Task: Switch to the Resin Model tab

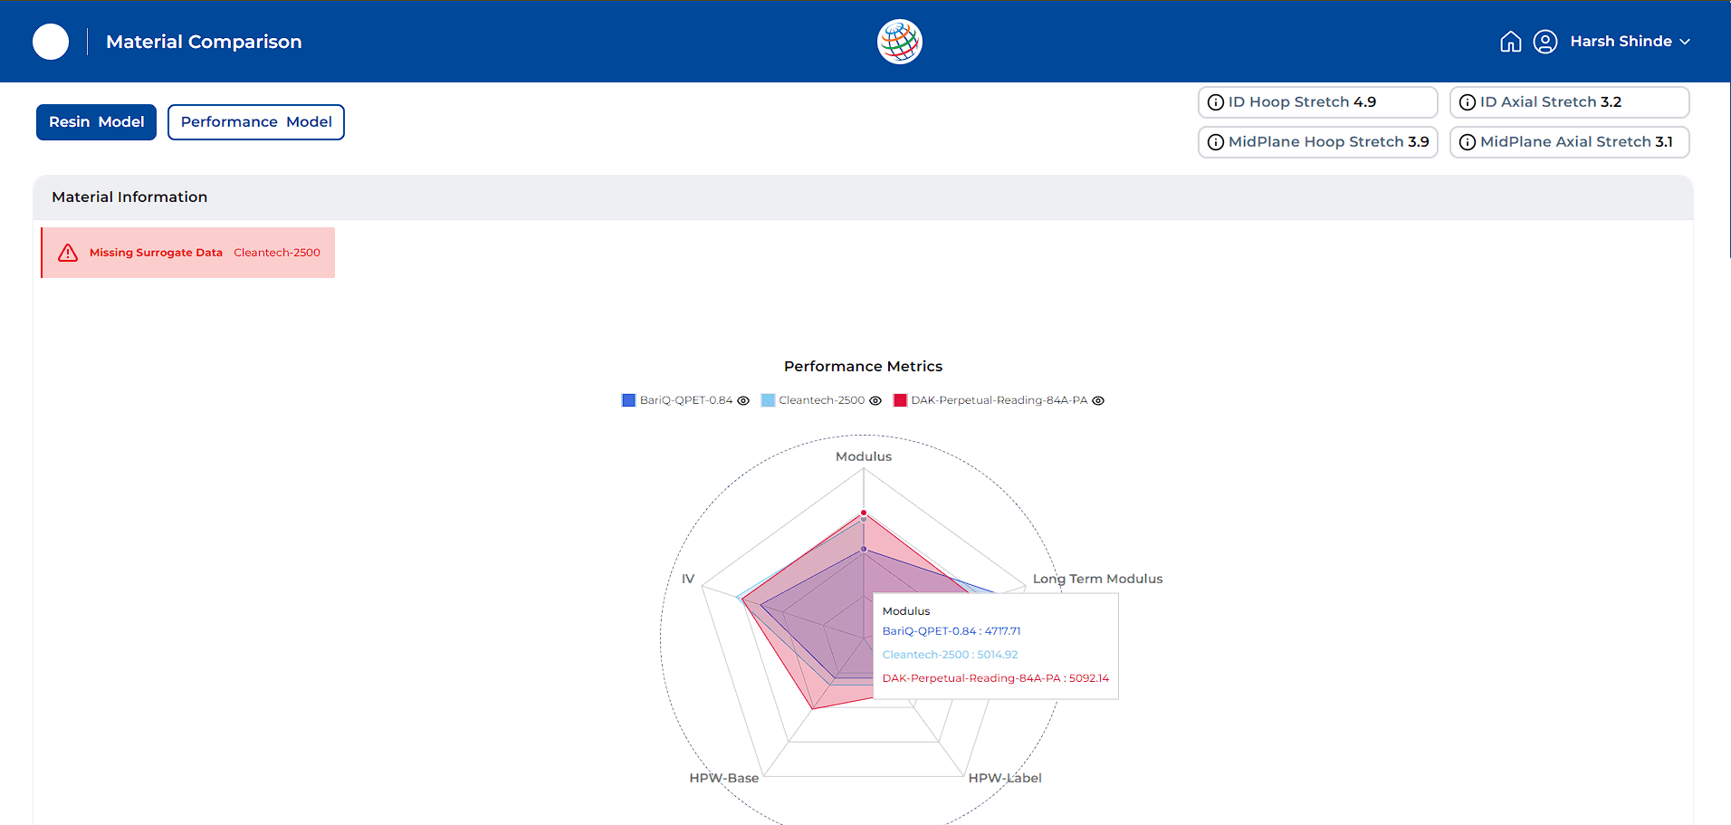Action: click(96, 122)
